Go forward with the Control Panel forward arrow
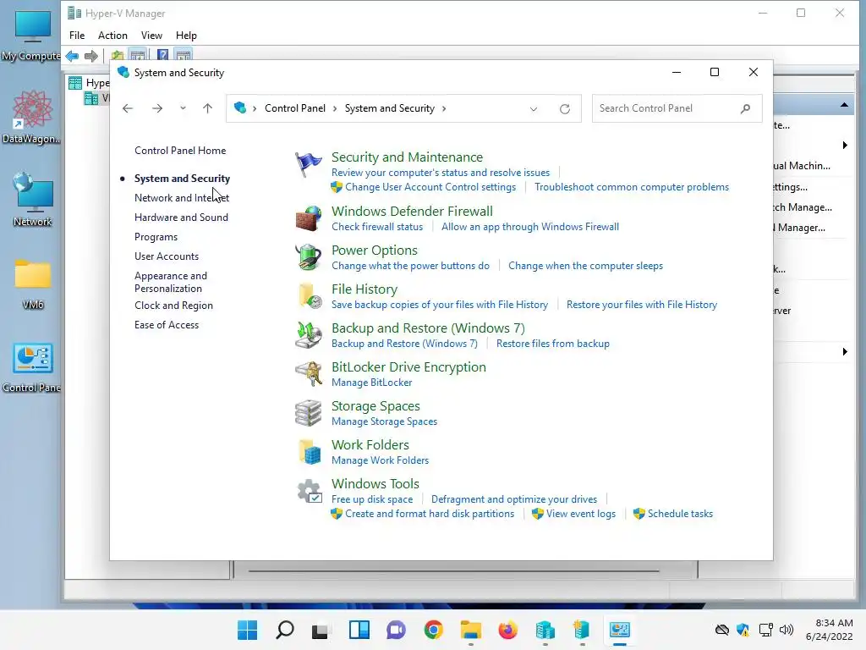This screenshot has width=866, height=650. click(x=157, y=108)
